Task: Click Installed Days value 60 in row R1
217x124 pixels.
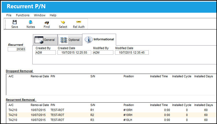Action: point(206,110)
